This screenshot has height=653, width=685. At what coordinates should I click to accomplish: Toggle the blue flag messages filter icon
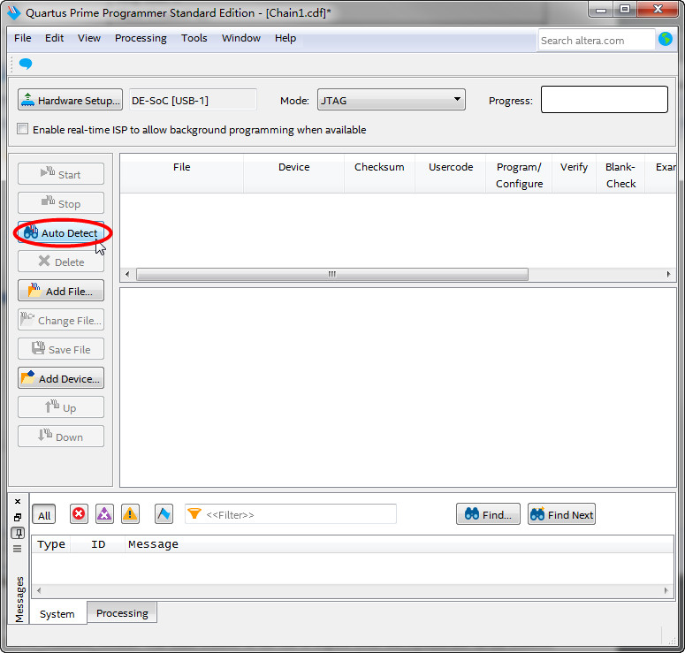164,513
